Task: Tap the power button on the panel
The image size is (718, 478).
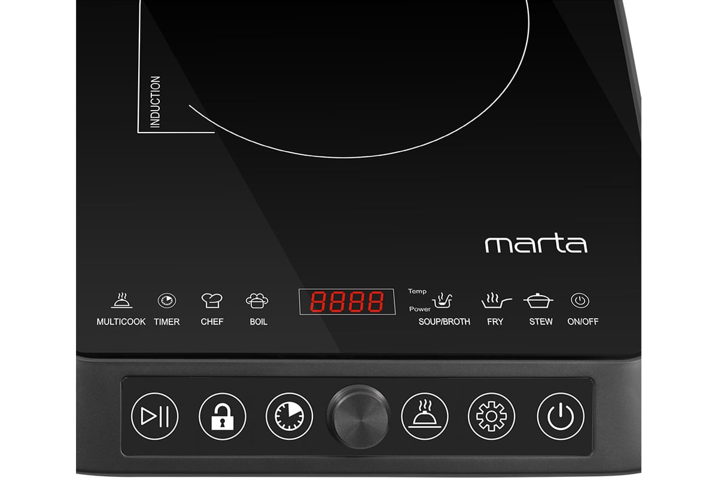Action: pyautogui.click(x=561, y=416)
